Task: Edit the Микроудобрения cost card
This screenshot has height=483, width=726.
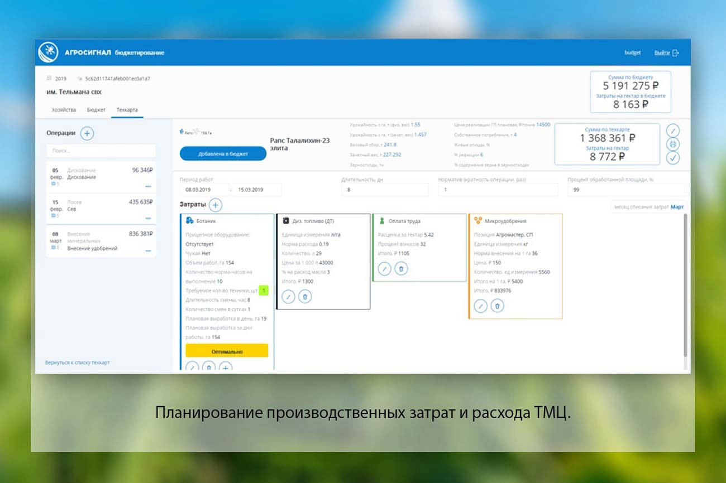Action: click(480, 306)
